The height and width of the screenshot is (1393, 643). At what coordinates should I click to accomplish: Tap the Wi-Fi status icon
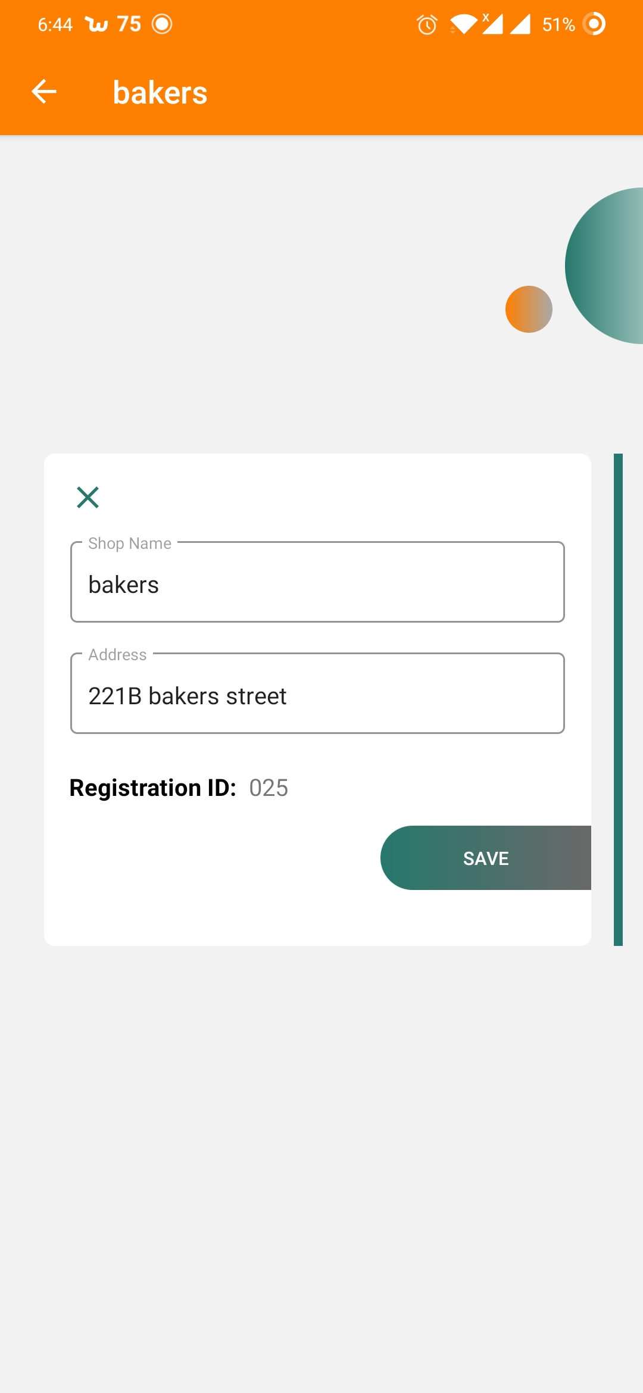click(463, 24)
